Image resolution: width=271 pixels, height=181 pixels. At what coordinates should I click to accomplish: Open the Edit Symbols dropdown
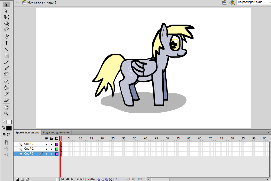click(x=232, y=2)
